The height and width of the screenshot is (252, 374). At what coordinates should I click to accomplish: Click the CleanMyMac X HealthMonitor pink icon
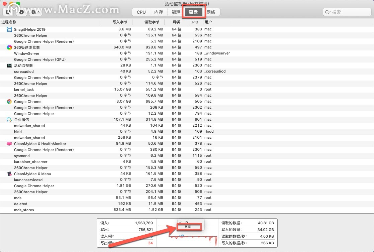click(9, 144)
